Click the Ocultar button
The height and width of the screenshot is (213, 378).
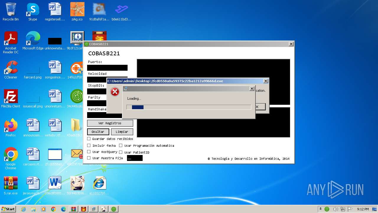(98, 132)
